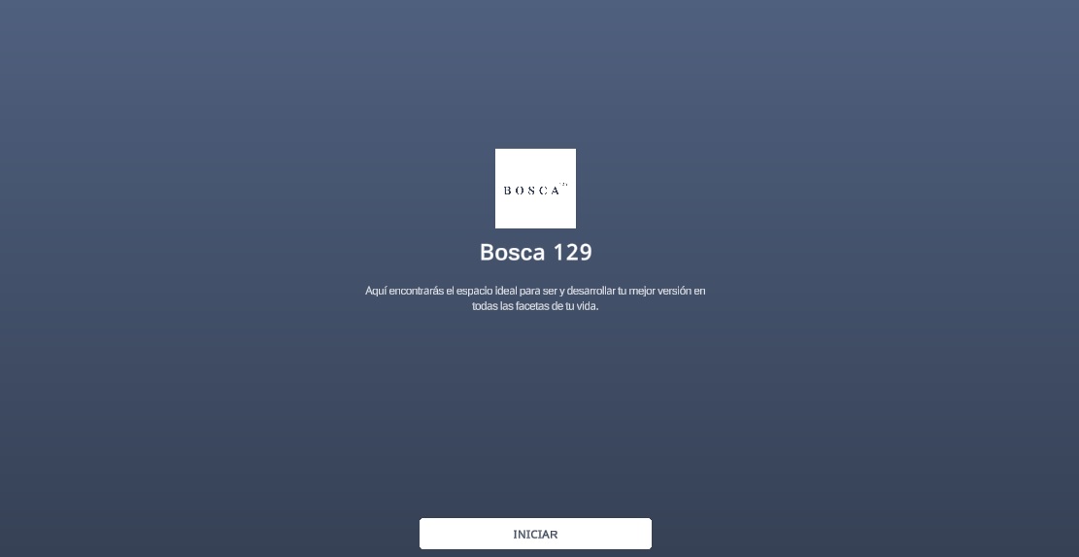The height and width of the screenshot is (557, 1079).
Task: Click the word desarrollar in the description
Action: [591, 291]
